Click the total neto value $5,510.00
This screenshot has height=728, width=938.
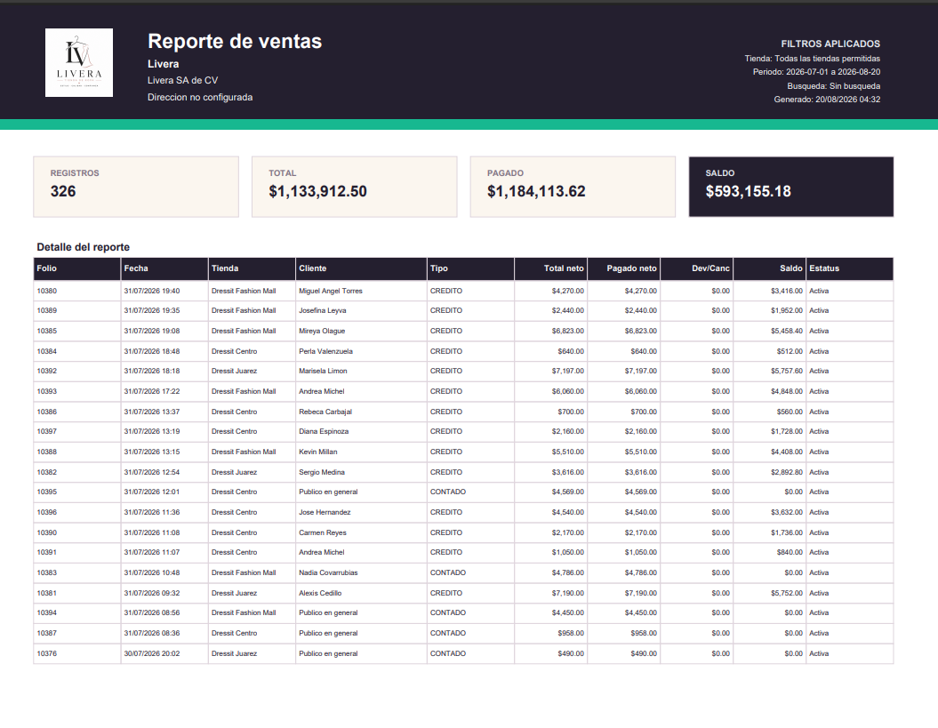[568, 452]
